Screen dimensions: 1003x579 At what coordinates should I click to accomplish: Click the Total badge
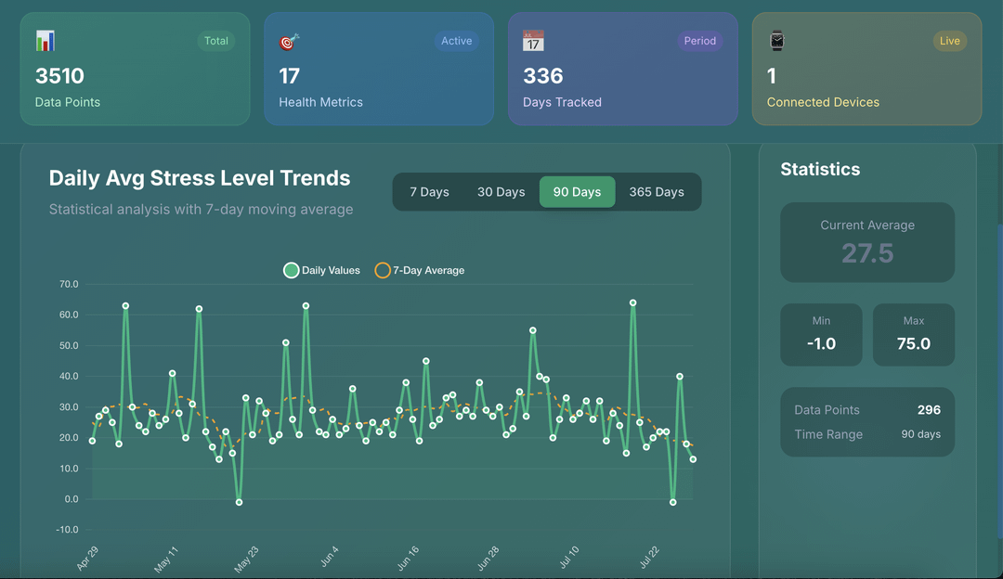(216, 41)
